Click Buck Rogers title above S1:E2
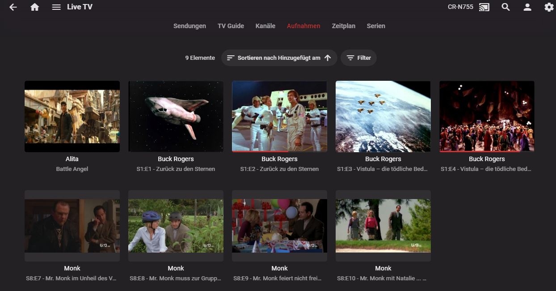Screen dimensions: 556x291 pos(279,159)
